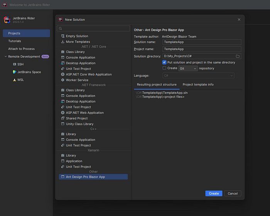270x216 pixels.
Task: Click AntDesign Blazor Team author text
Action: point(179,37)
